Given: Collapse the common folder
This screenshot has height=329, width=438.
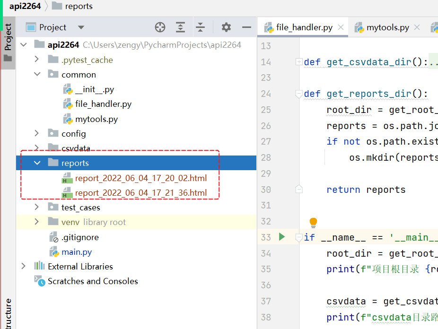Looking at the screenshot, I should click(37, 74).
